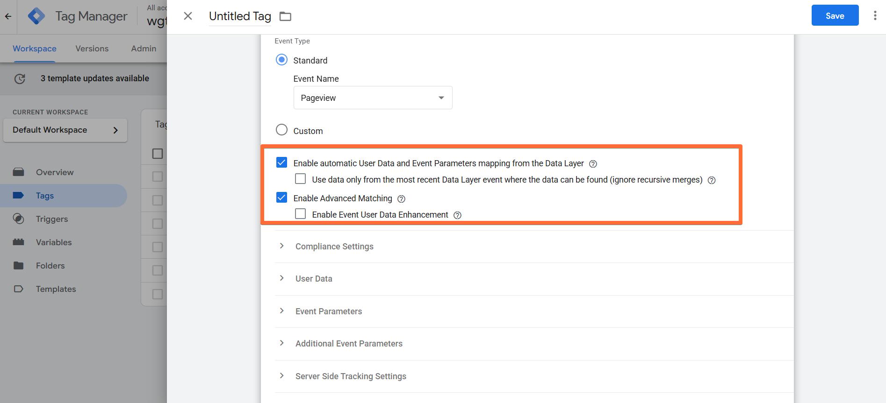Switch to the Versions tab
The width and height of the screenshot is (886, 403).
[92, 49]
